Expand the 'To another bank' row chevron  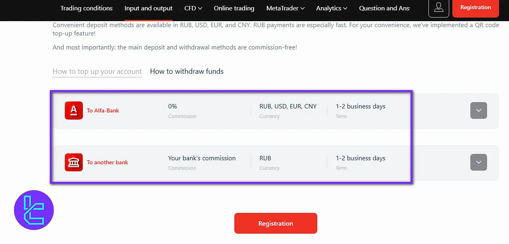pos(478,162)
